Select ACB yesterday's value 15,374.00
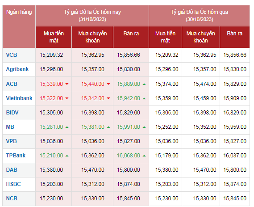The image size is (254, 207). click(x=167, y=84)
